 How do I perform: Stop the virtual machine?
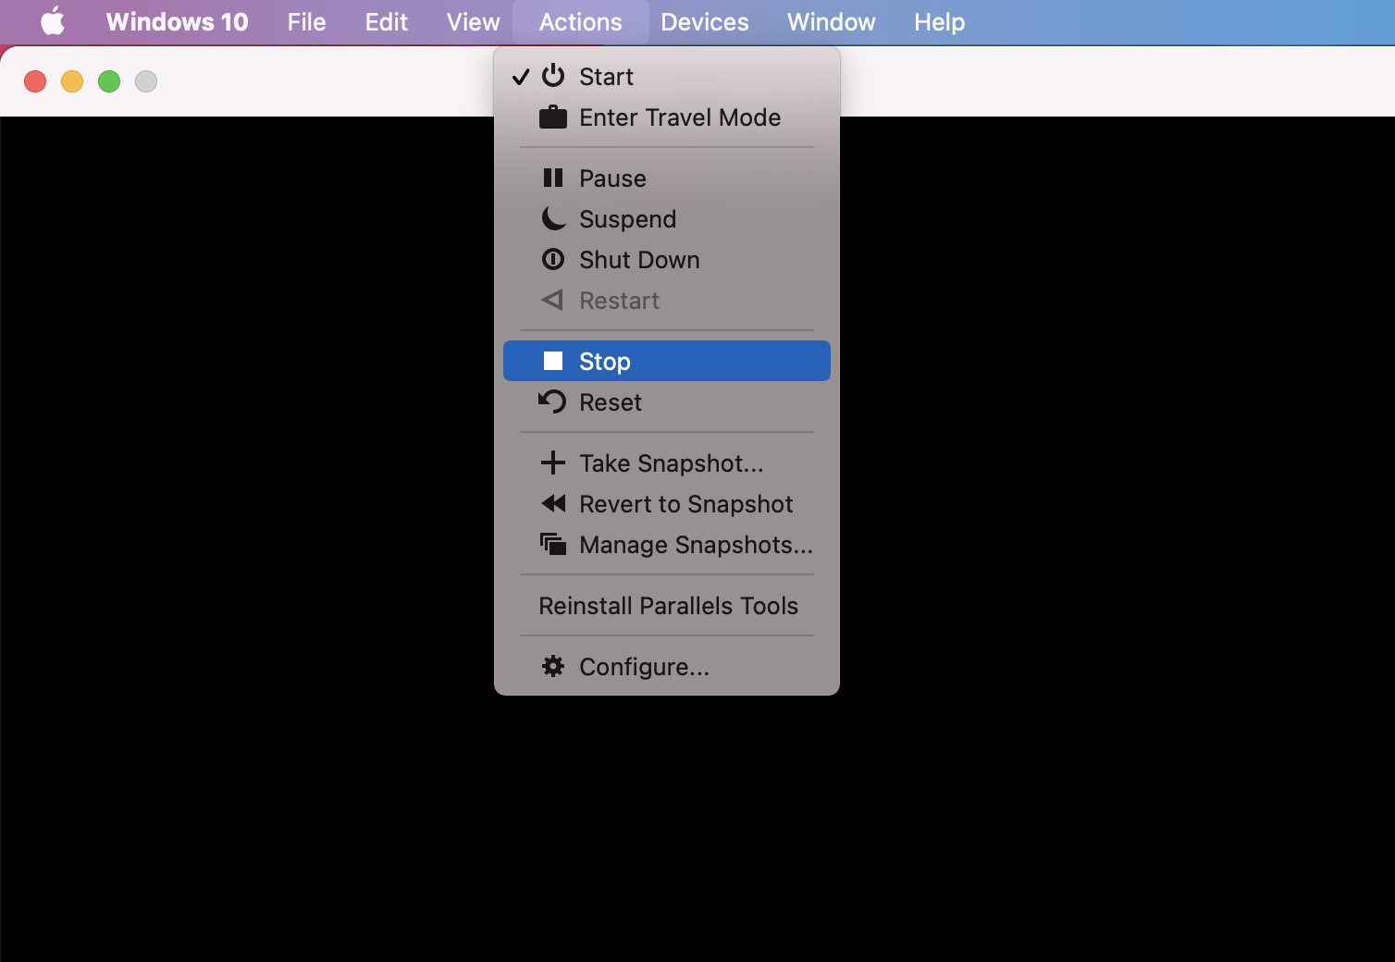tap(667, 361)
